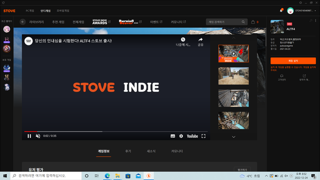Open the shopping cart icon
This screenshot has height=180, width=320.
[253, 22]
